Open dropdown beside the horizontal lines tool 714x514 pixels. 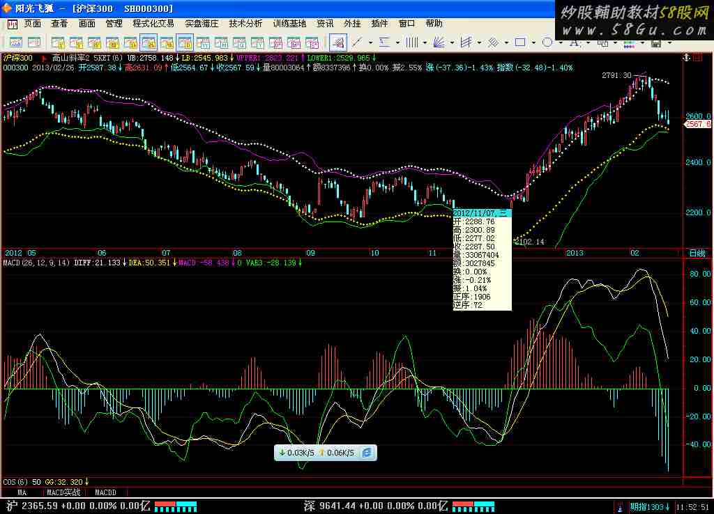[397, 42]
